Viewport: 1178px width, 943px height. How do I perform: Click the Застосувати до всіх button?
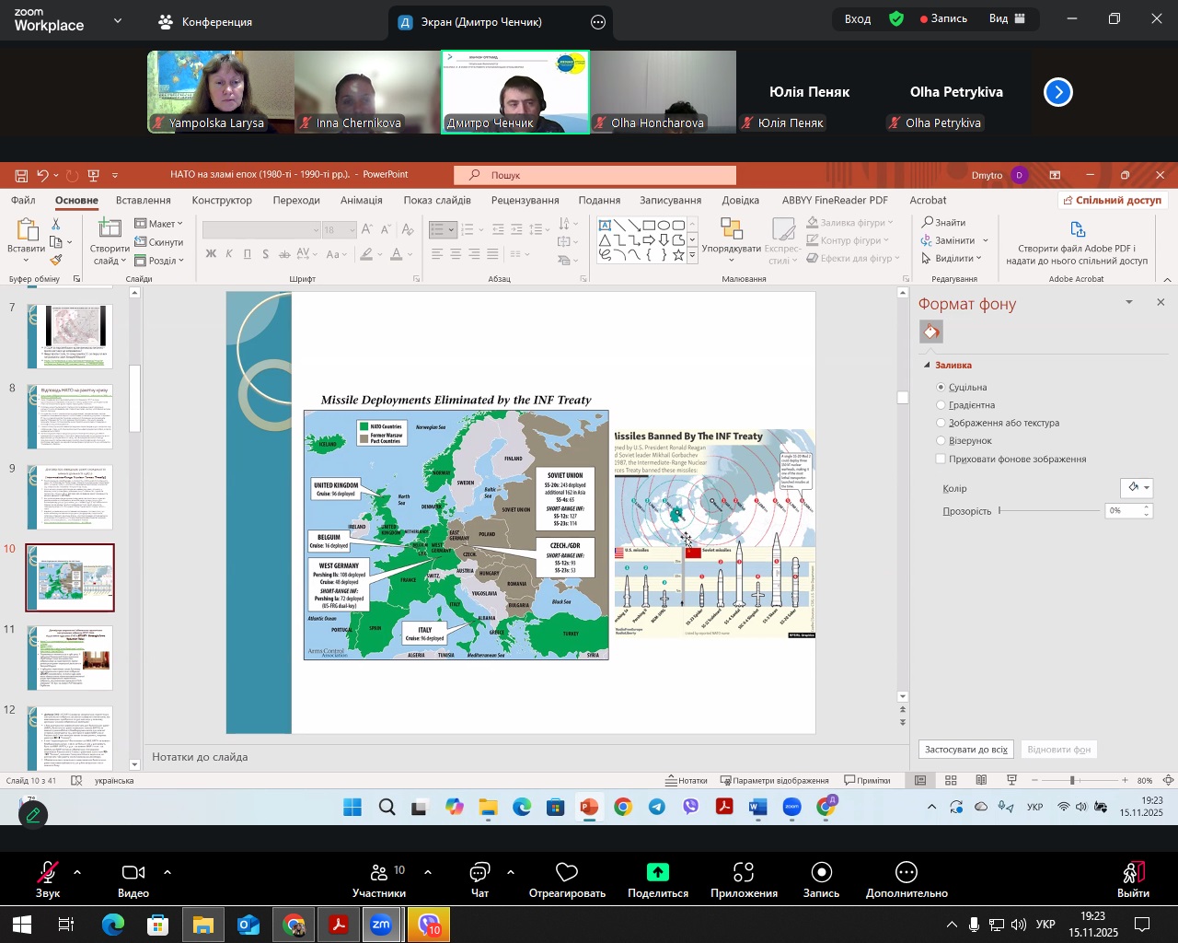pyautogui.click(x=965, y=749)
